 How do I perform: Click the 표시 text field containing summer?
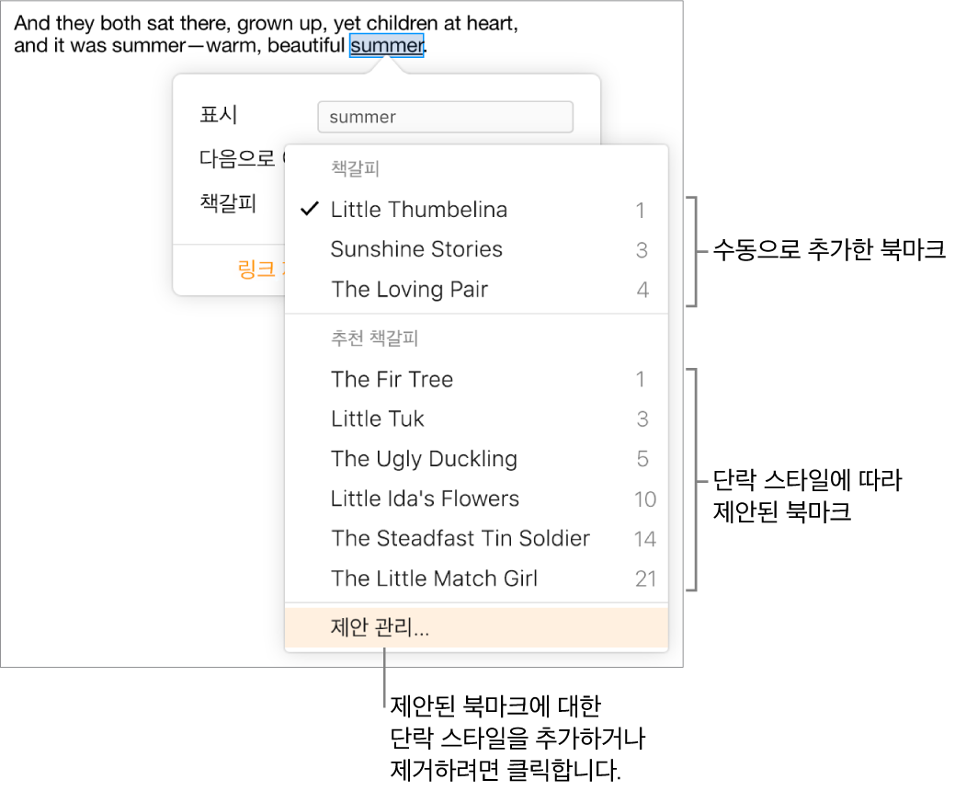click(444, 117)
